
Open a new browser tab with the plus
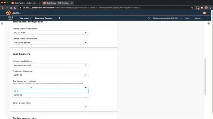(x=77, y=3)
